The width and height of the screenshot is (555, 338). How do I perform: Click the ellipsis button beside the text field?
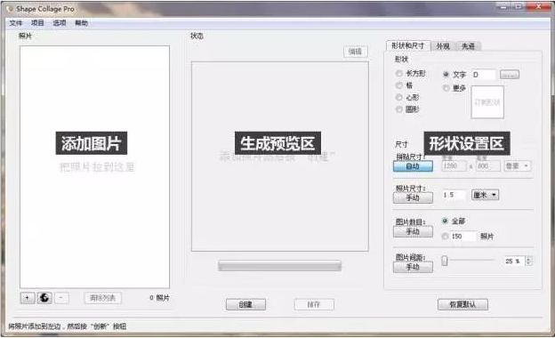click(x=510, y=75)
